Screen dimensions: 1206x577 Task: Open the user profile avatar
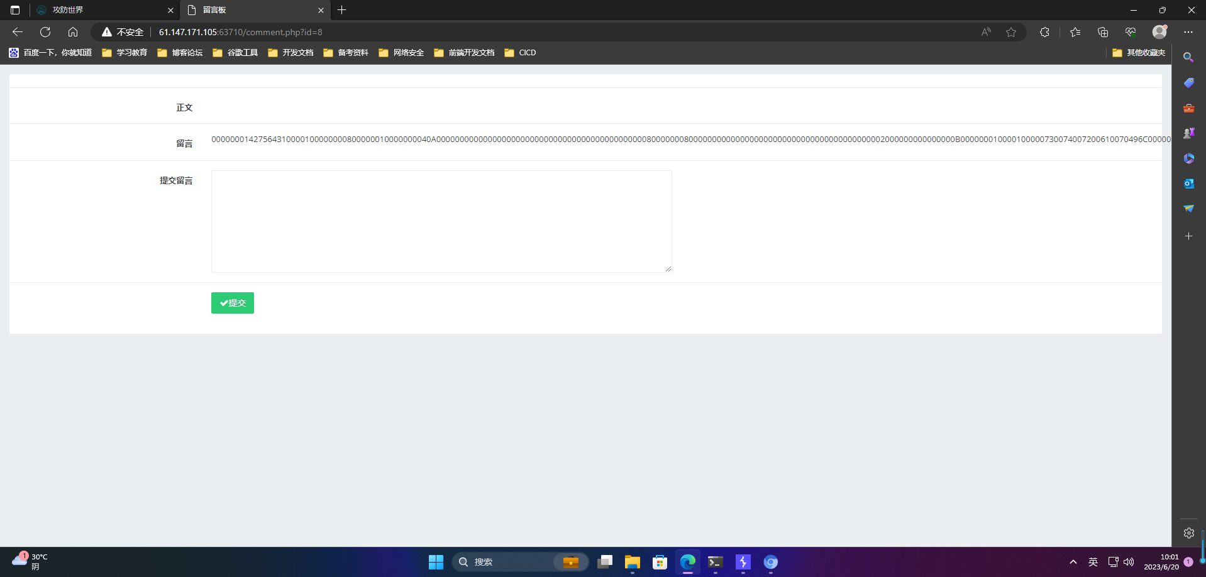click(1159, 32)
